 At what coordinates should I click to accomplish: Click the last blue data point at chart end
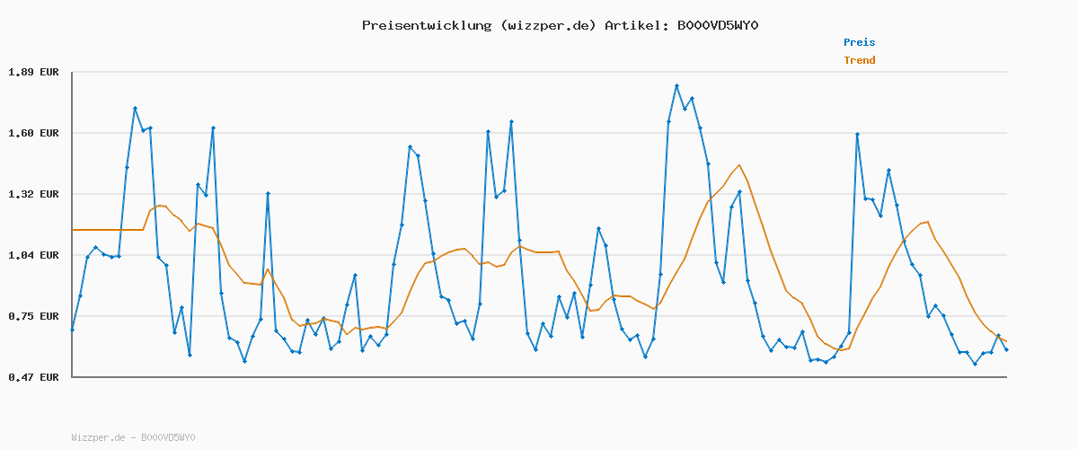[x=1006, y=349]
